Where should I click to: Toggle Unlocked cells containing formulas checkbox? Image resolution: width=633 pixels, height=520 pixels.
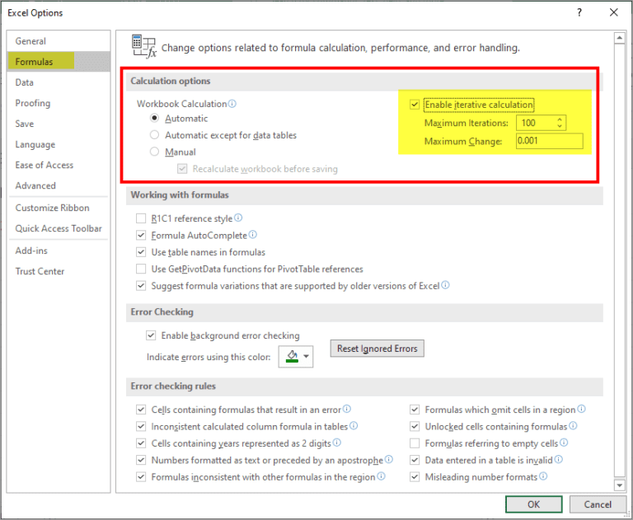pos(415,426)
